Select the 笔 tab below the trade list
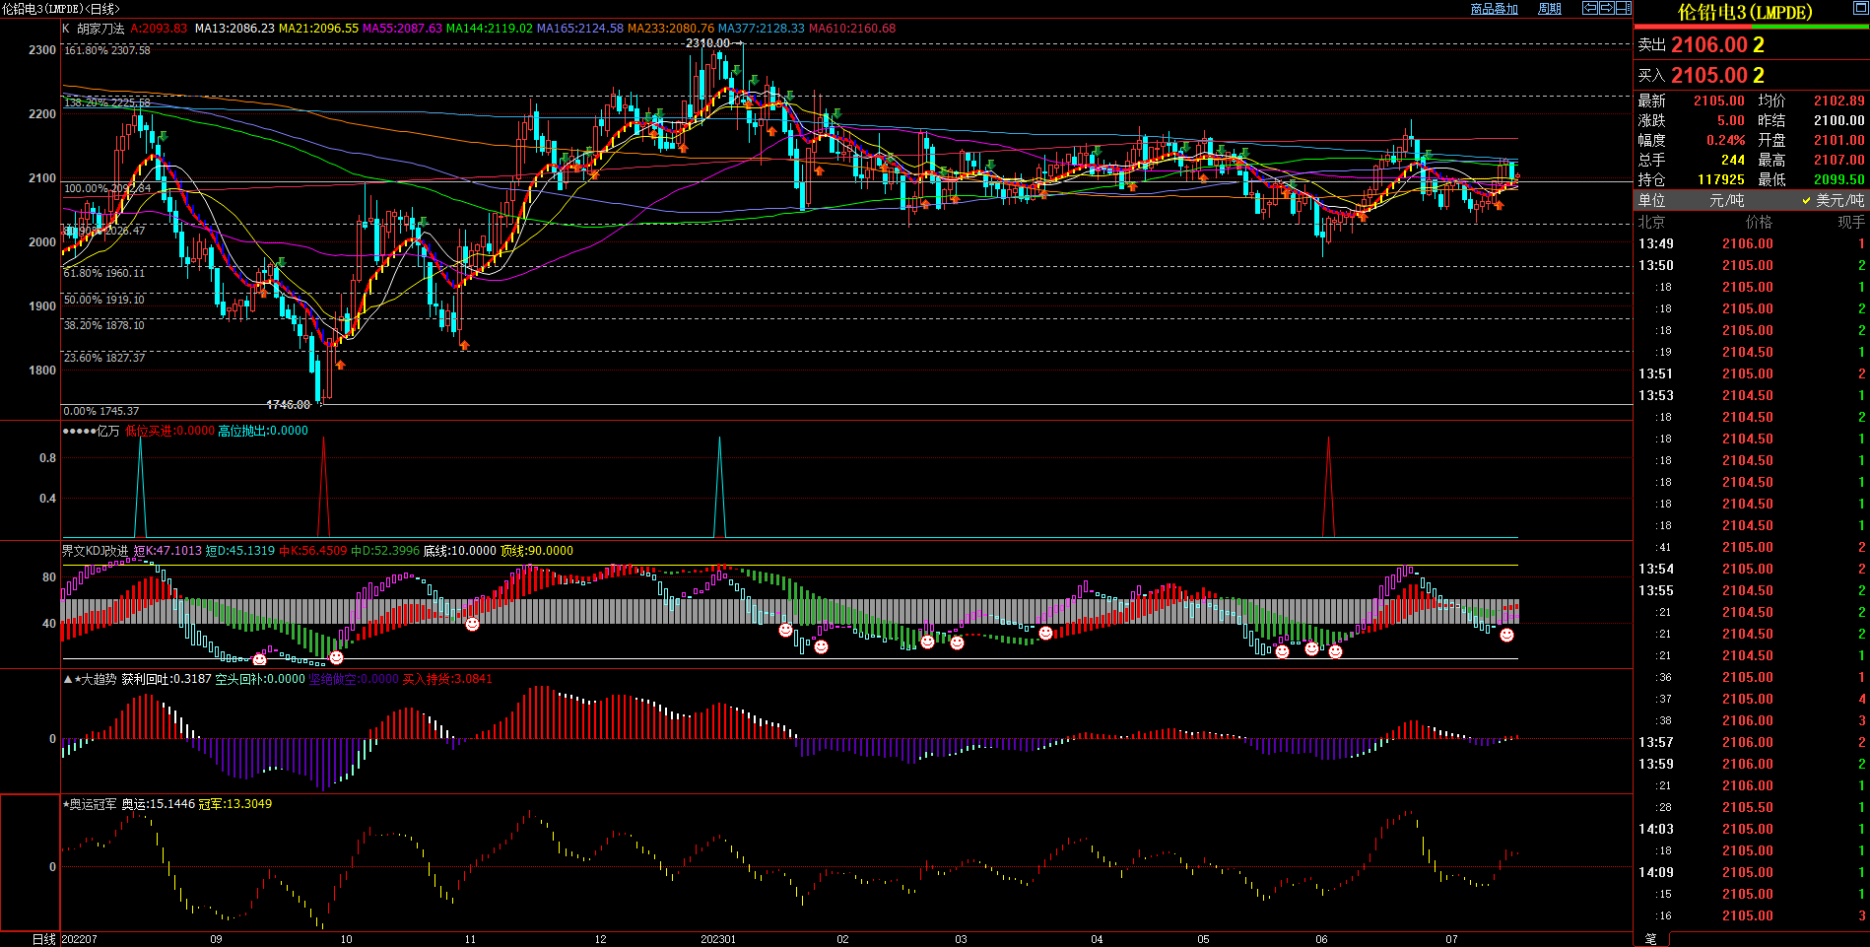The width and height of the screenshot is (1870, 947). coord(1651,939)
